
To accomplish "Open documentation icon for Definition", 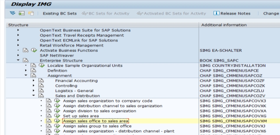I will [x=33, y=70].
